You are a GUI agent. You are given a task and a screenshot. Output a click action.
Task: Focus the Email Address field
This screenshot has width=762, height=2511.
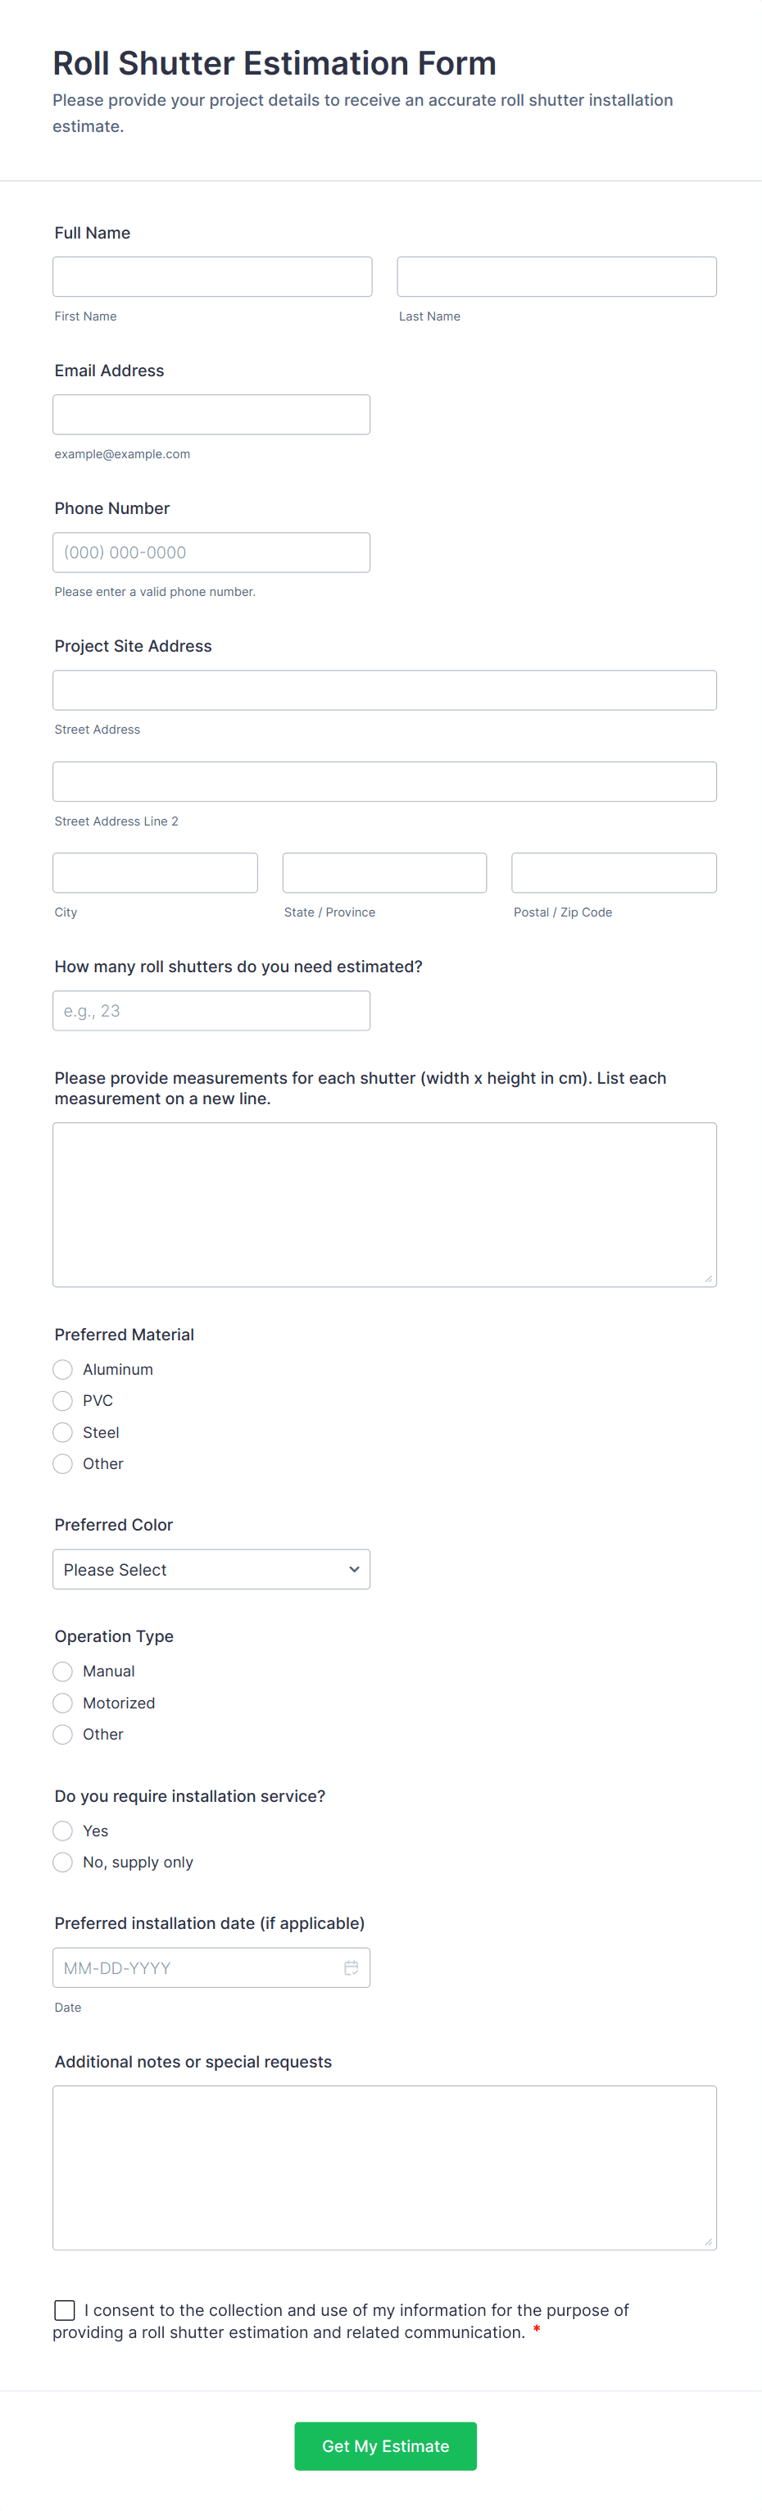point(211,413)
